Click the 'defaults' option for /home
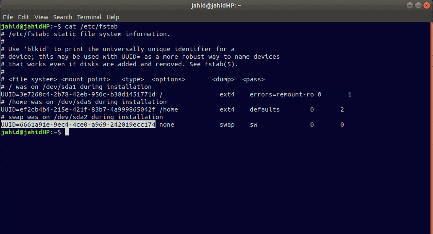433x234 pixels. (264, 109)
